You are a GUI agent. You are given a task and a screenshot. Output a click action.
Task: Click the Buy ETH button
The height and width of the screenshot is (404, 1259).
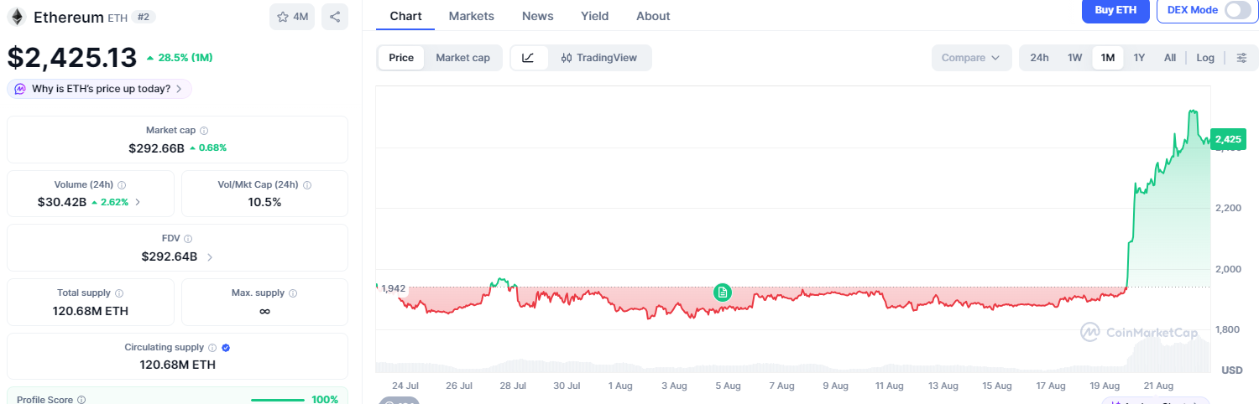point(1115,10)
